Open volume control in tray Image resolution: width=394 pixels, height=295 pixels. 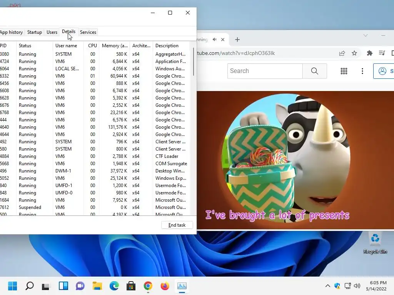(357, 286)
